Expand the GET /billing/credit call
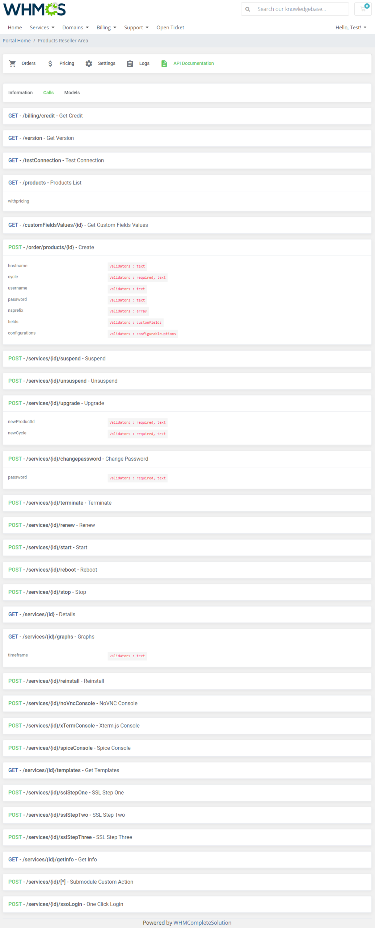Screen dimensions: 375x928 [46, 116]
